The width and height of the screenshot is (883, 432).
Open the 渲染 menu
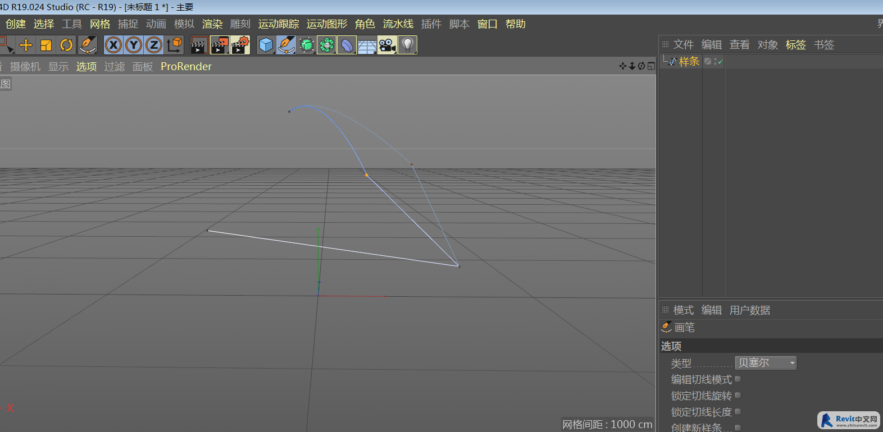pos(212,24)
